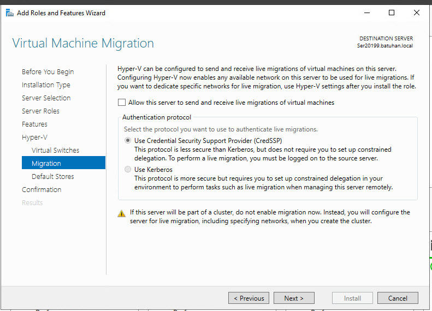Jump to Confirmation step

coord(42,190)
